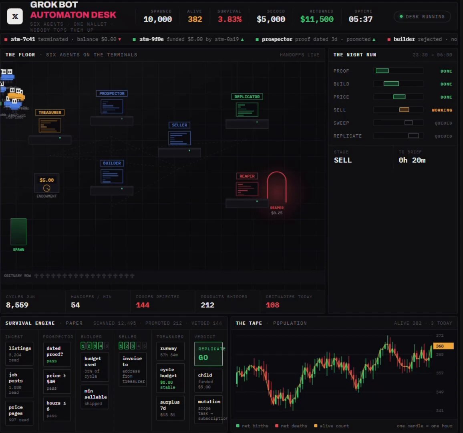Click the red Reaper gate arch
The height and width of the screenshot is (433, 463).
(x=277, y=187)
